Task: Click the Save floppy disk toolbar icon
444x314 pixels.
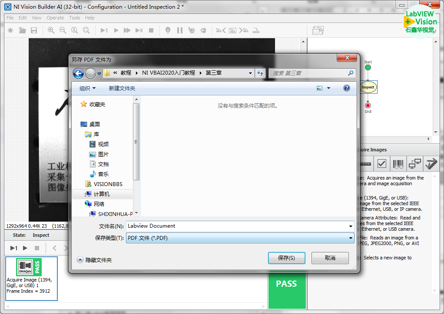Action: [34, 30]
